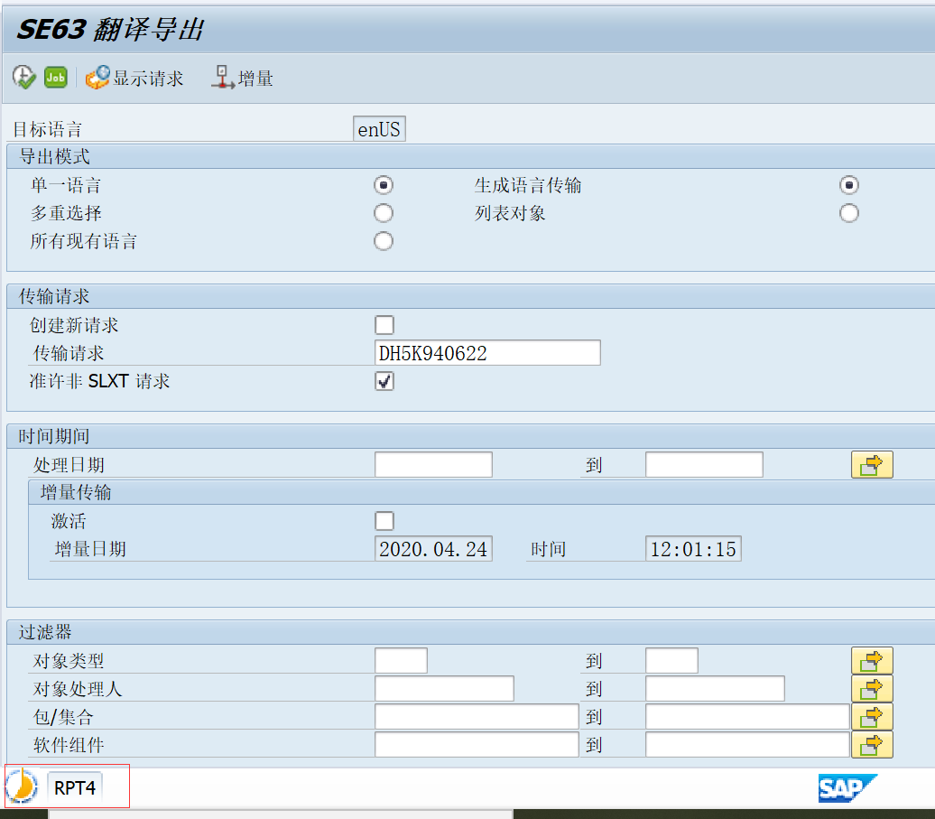
Task: Open multiple selection for 处理日期 range
Action: (x=872, y=463)
